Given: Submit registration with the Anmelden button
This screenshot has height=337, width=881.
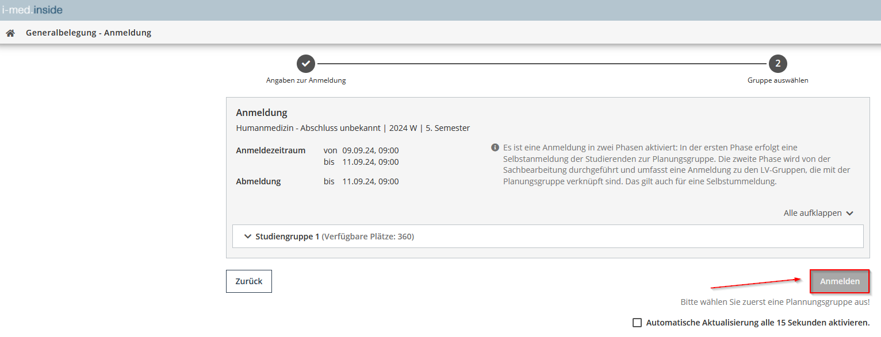Looking at the screenshot, I should 840,281.
